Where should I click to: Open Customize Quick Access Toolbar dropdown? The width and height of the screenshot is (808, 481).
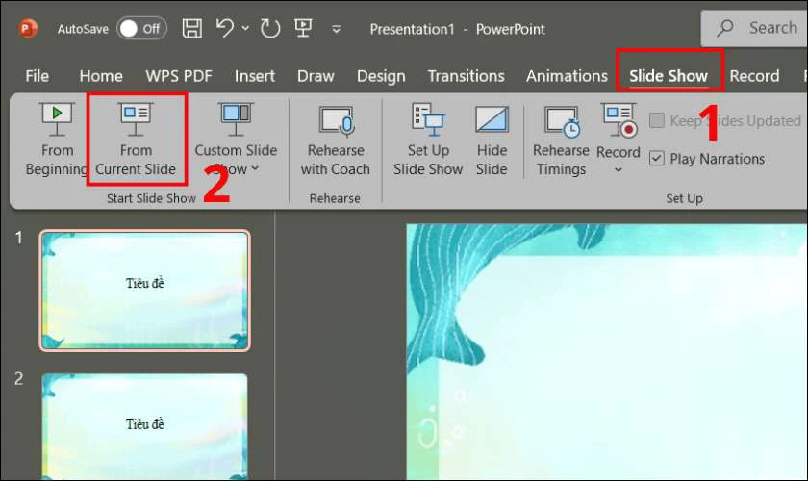pos(336,30)
